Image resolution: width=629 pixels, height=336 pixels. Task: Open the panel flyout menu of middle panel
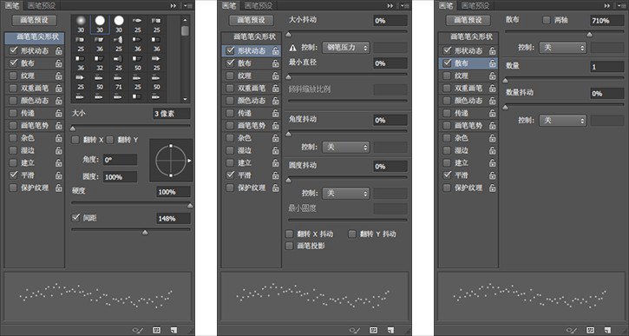pos(405,5)
